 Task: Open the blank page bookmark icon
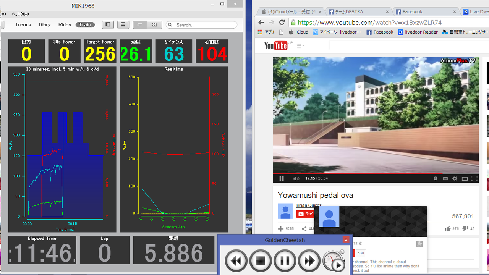[282, 32]
